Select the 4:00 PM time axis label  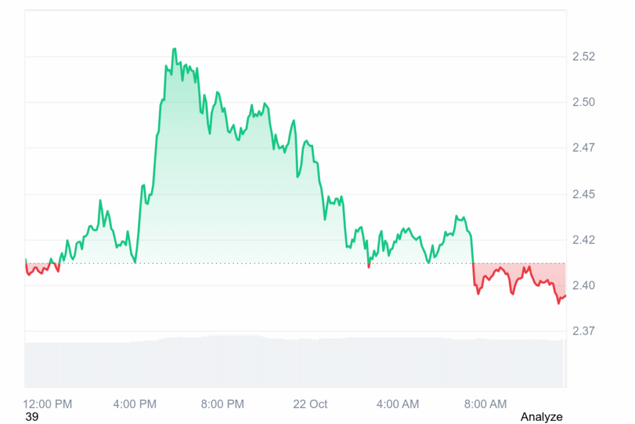pos(135,404)
